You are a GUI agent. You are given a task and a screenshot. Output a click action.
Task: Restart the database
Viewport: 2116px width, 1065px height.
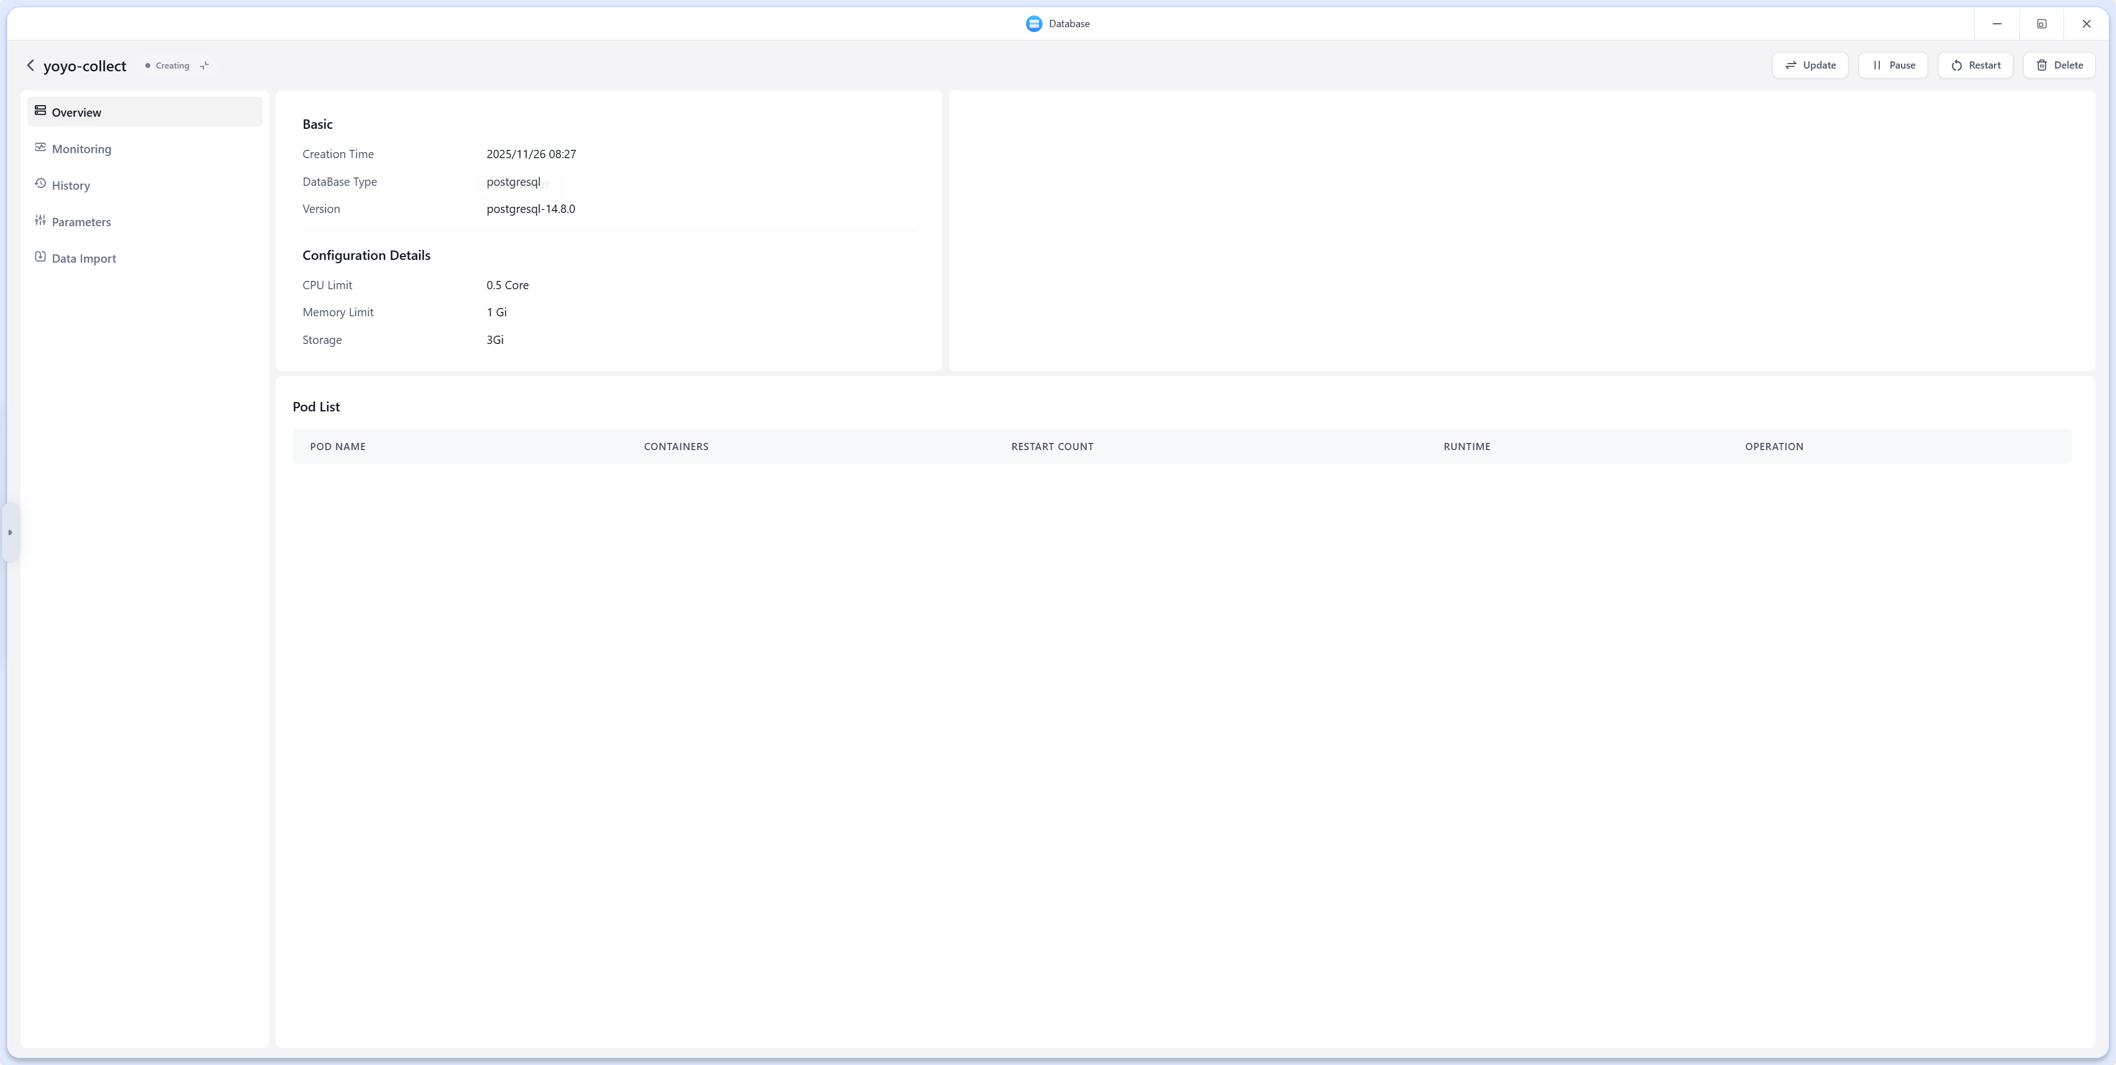[x=1974, y=66]
